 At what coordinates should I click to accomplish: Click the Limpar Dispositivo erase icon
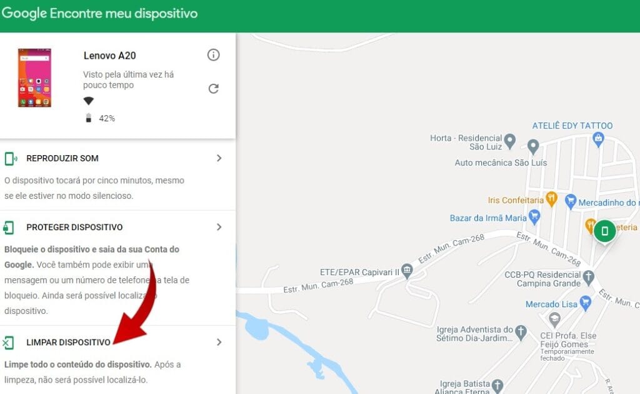tap(8, 343)
